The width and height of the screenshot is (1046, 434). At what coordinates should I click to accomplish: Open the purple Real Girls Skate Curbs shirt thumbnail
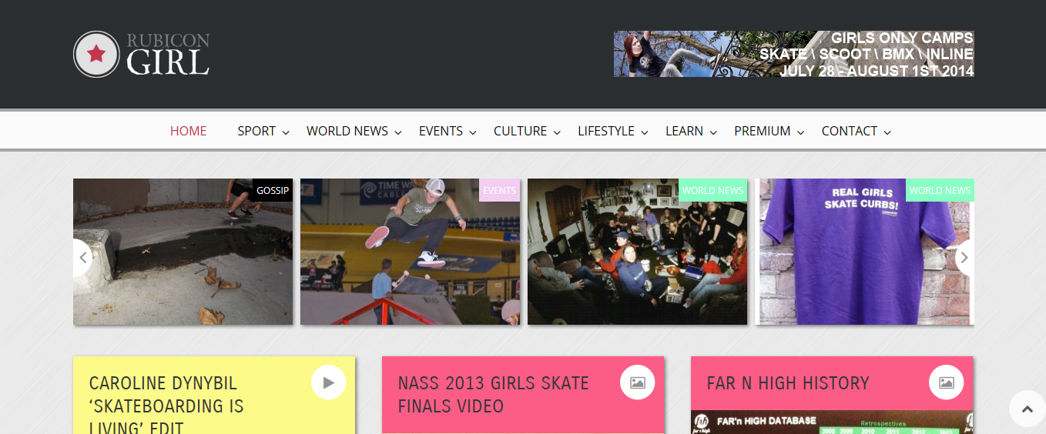pos(864,252)
